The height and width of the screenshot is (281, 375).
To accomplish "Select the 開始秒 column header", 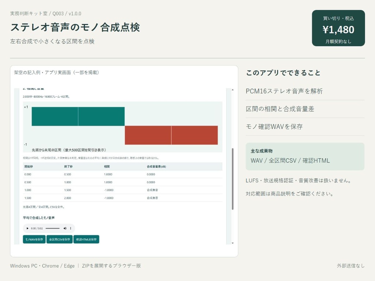I will coord(29,166).
